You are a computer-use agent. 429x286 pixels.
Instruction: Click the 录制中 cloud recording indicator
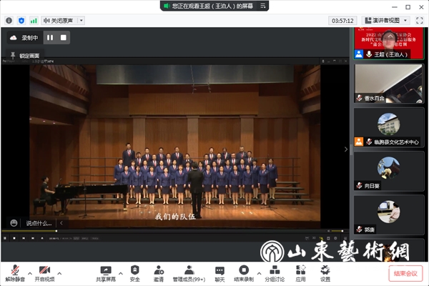[24, 38]
